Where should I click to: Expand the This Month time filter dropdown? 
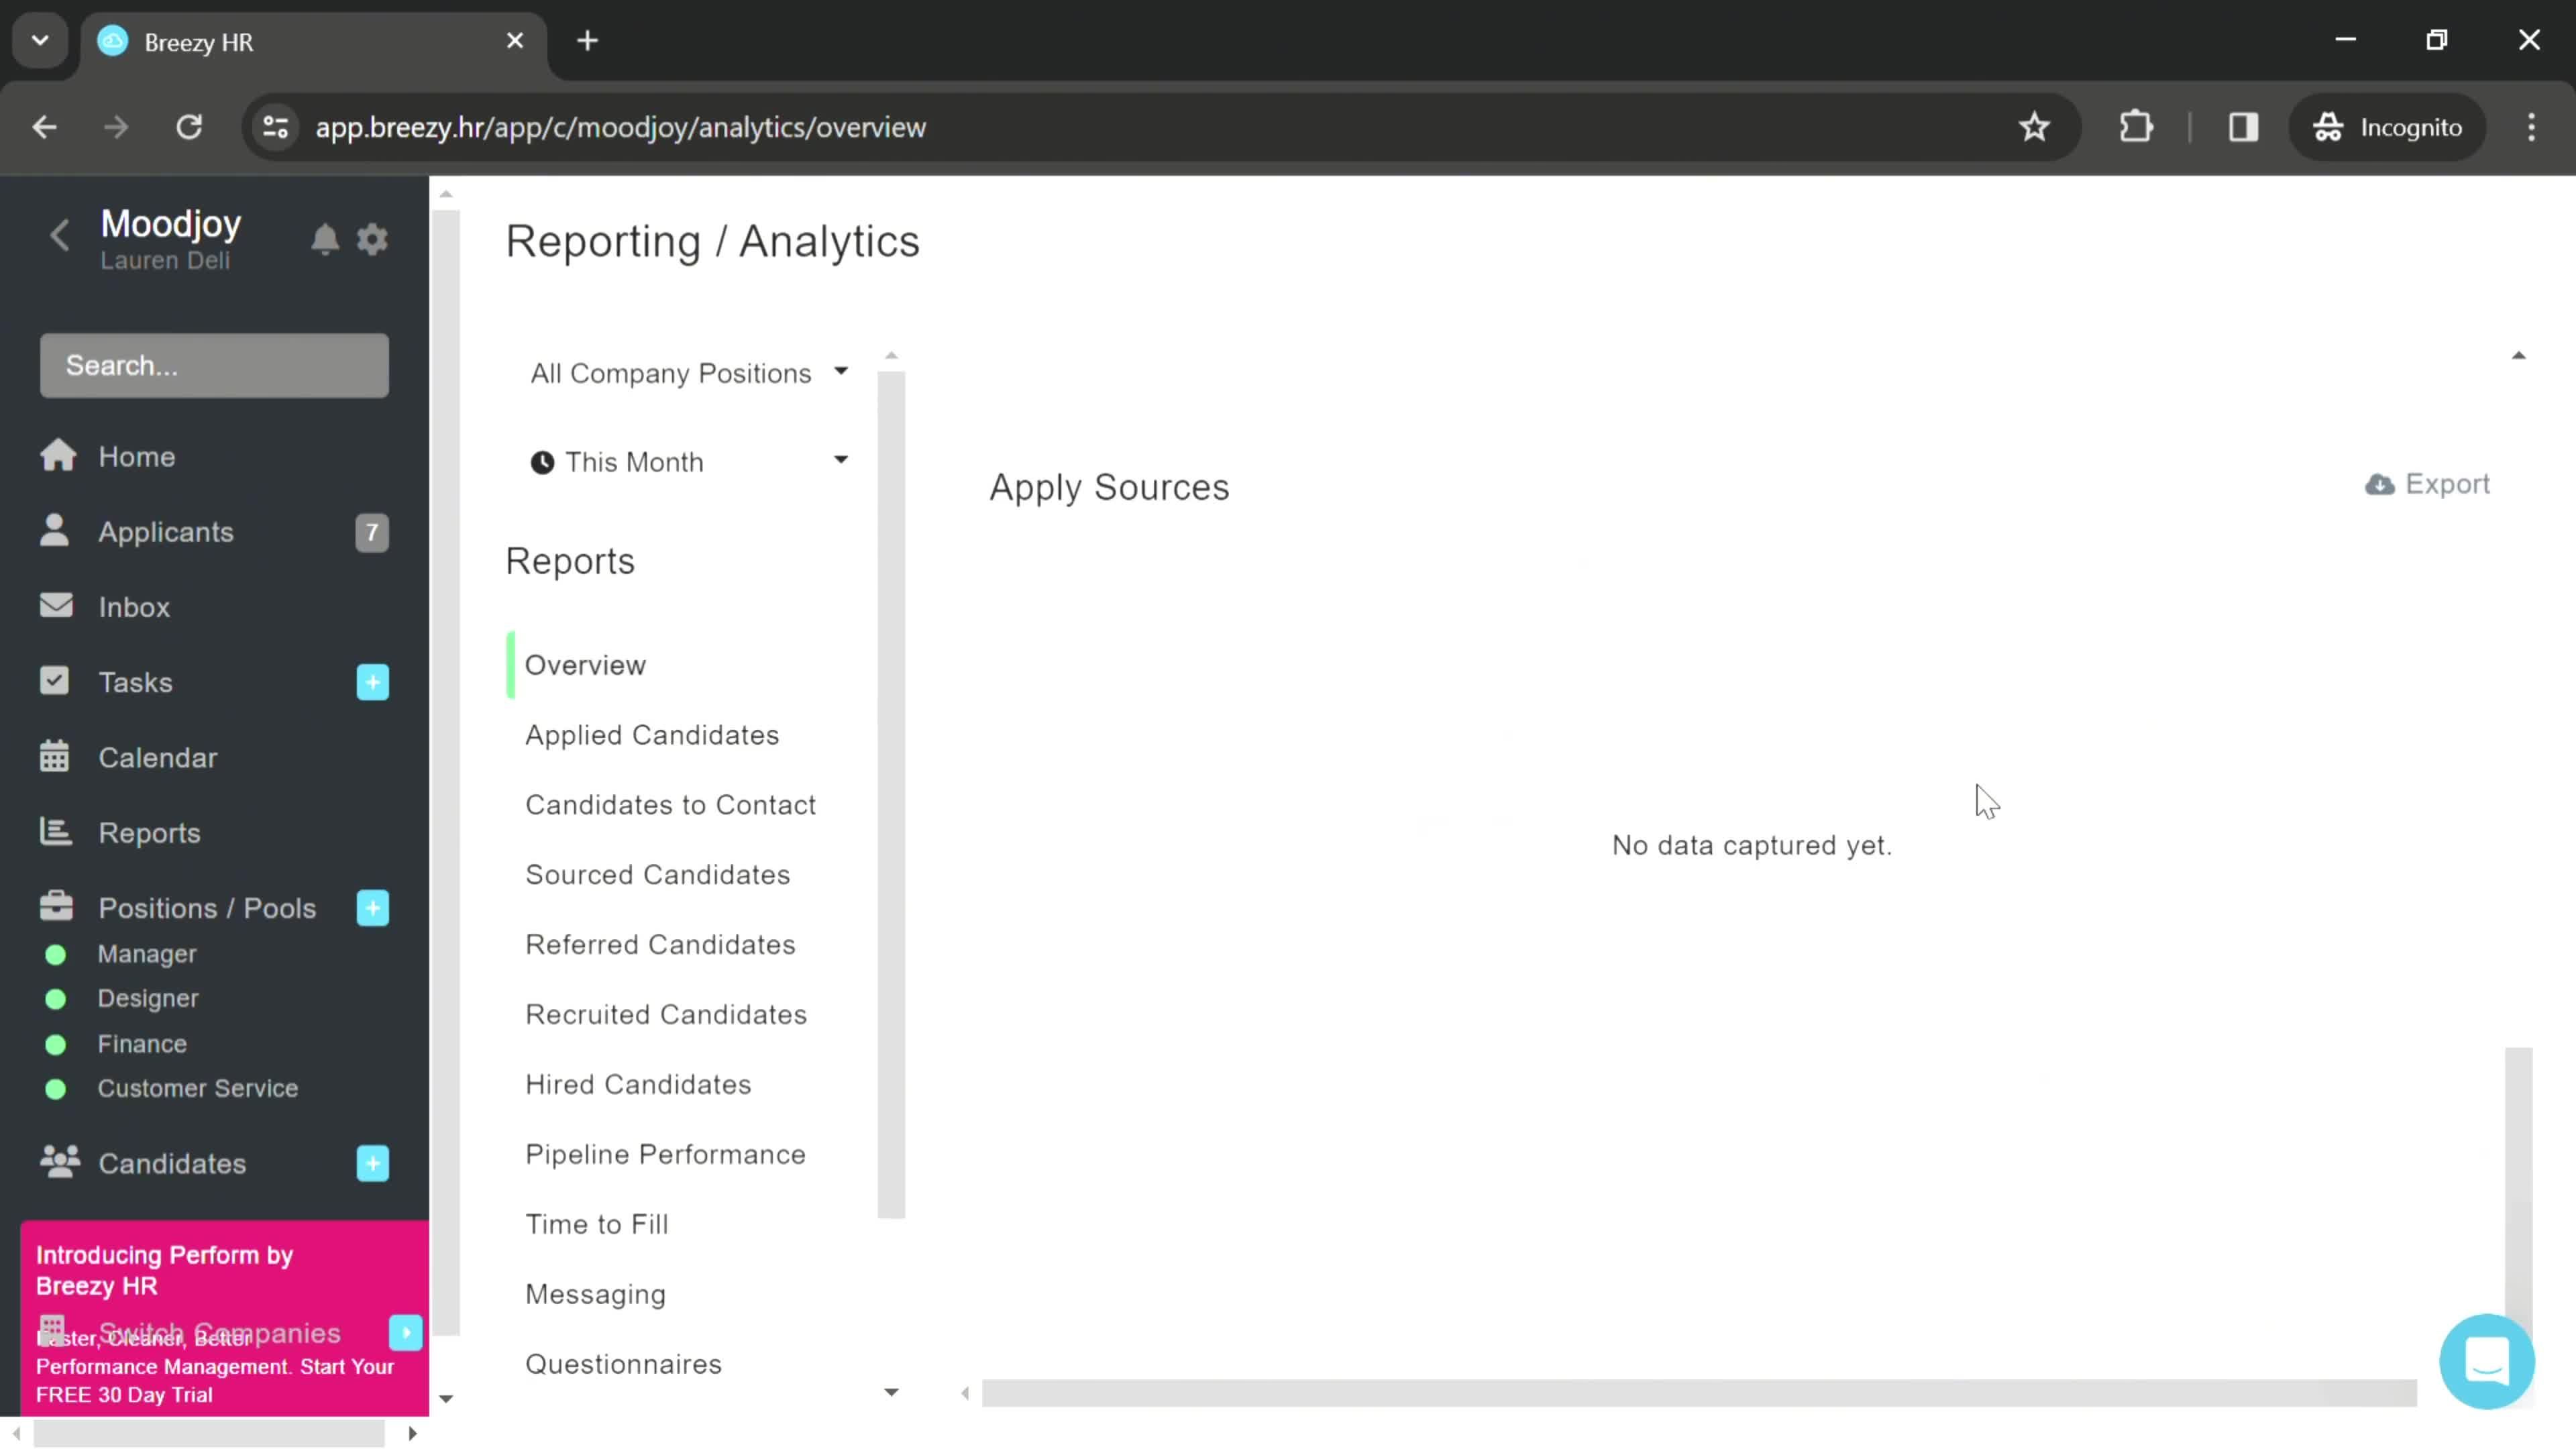click(x=690, y=462)
